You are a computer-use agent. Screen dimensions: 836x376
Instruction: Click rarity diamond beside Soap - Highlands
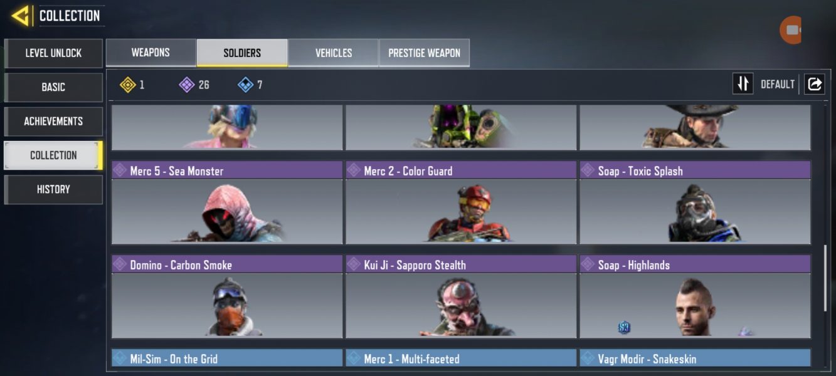point(588,264)
